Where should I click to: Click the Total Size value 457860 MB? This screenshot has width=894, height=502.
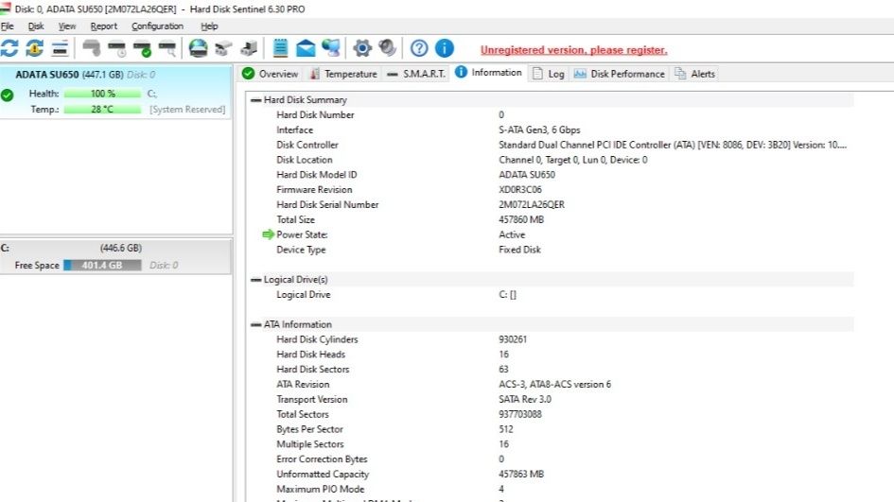[521, 219]
